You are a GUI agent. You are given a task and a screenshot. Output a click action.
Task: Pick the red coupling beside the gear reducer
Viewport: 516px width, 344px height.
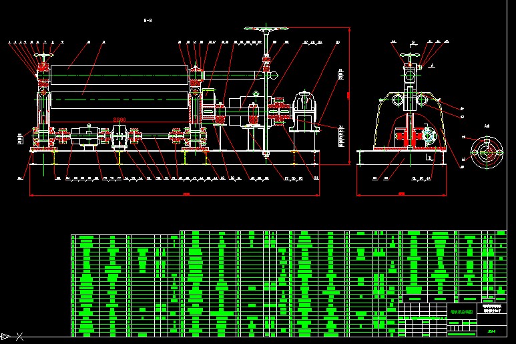tap(279, 111)
